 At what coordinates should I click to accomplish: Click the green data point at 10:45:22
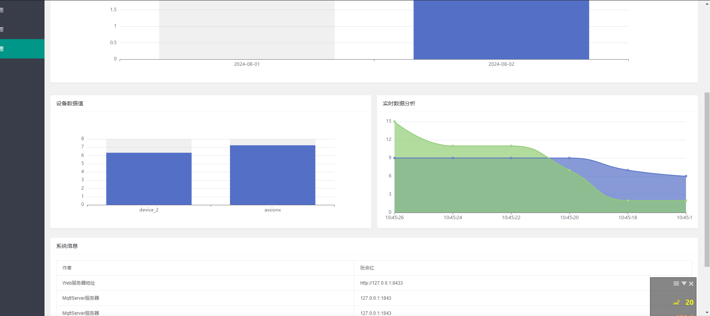coord(511,146)
